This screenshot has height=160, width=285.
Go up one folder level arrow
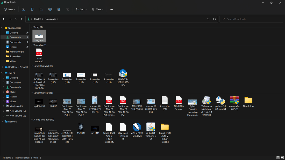[22, 19]
